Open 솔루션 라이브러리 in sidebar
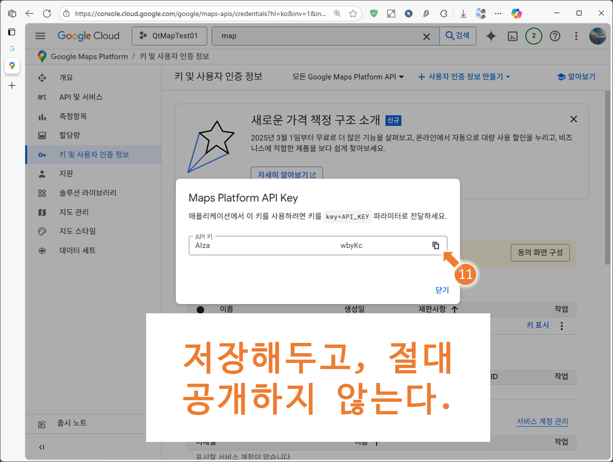 [93, 193]
